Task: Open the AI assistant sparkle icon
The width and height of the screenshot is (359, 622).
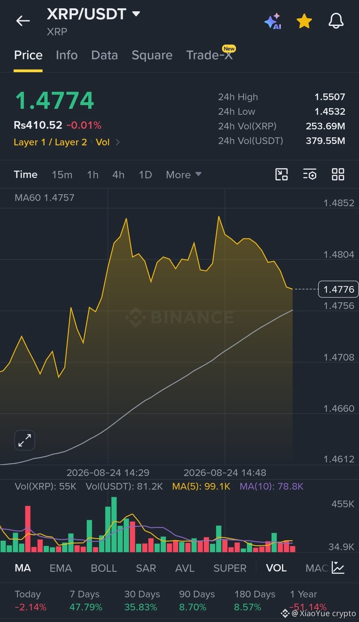Action: (x=273, y=21)
